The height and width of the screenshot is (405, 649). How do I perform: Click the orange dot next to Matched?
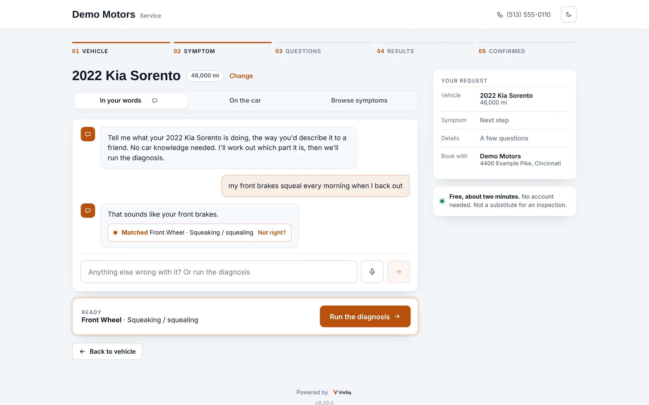(115, 232)
